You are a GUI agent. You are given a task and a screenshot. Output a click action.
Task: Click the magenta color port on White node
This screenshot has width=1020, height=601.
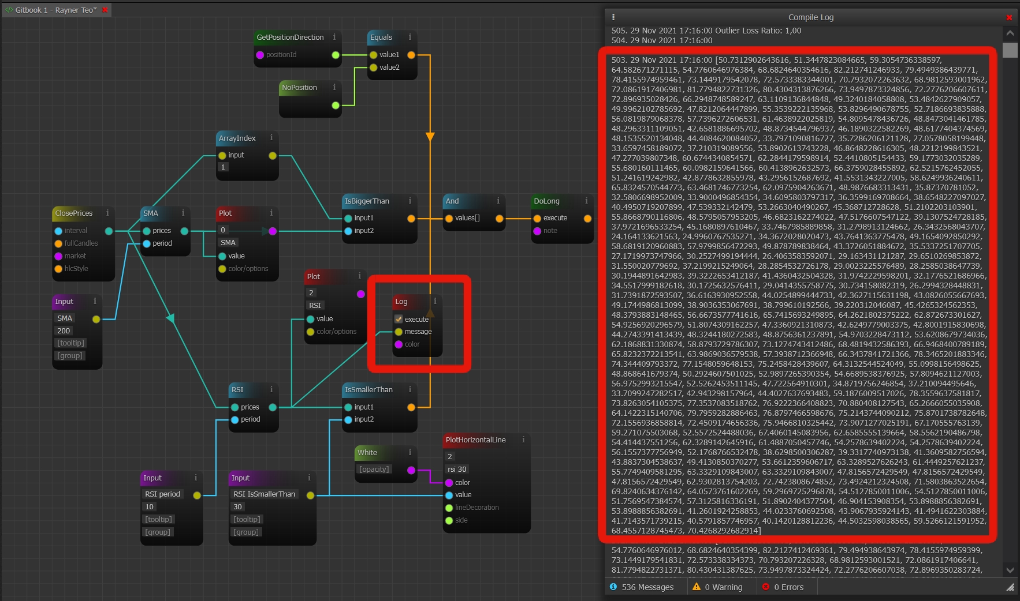pyautogui.click(x=411, y=470)
